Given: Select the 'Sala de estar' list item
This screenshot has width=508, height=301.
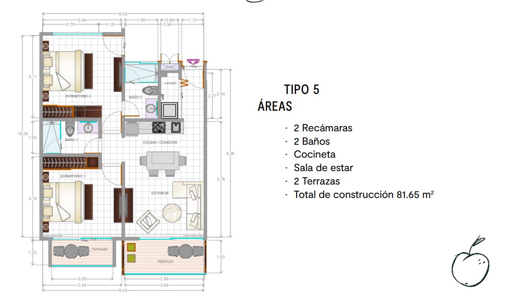Looking at the screenshot, I should (x=323, y=168).
